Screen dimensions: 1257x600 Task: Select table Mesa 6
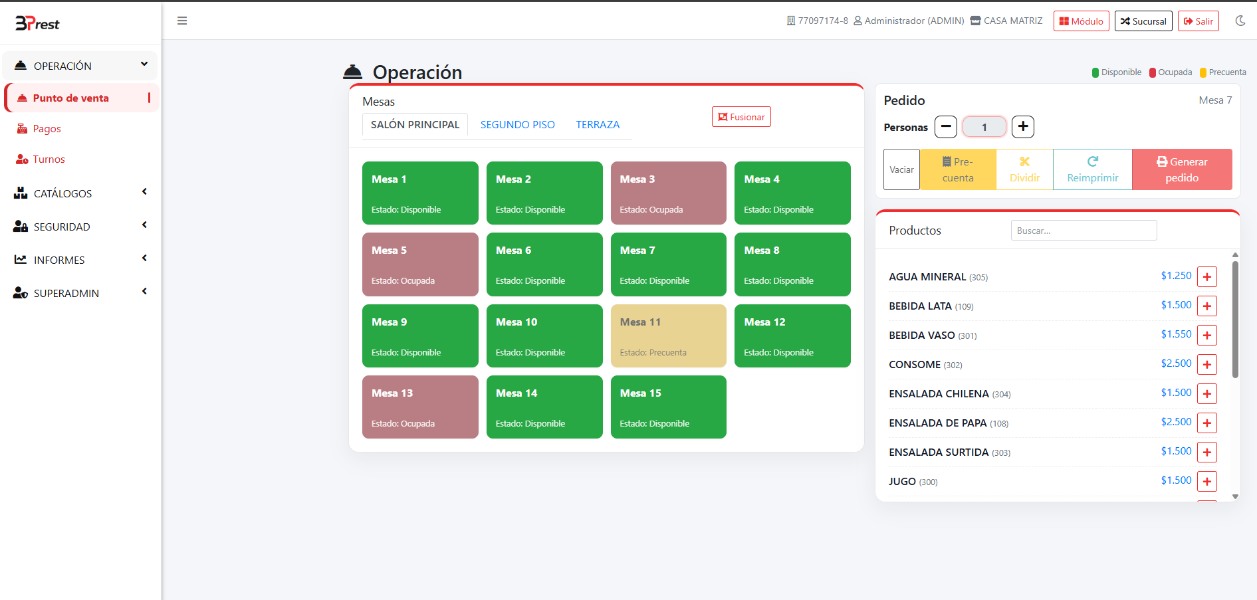pyautogui.click(x=544, y=264)
